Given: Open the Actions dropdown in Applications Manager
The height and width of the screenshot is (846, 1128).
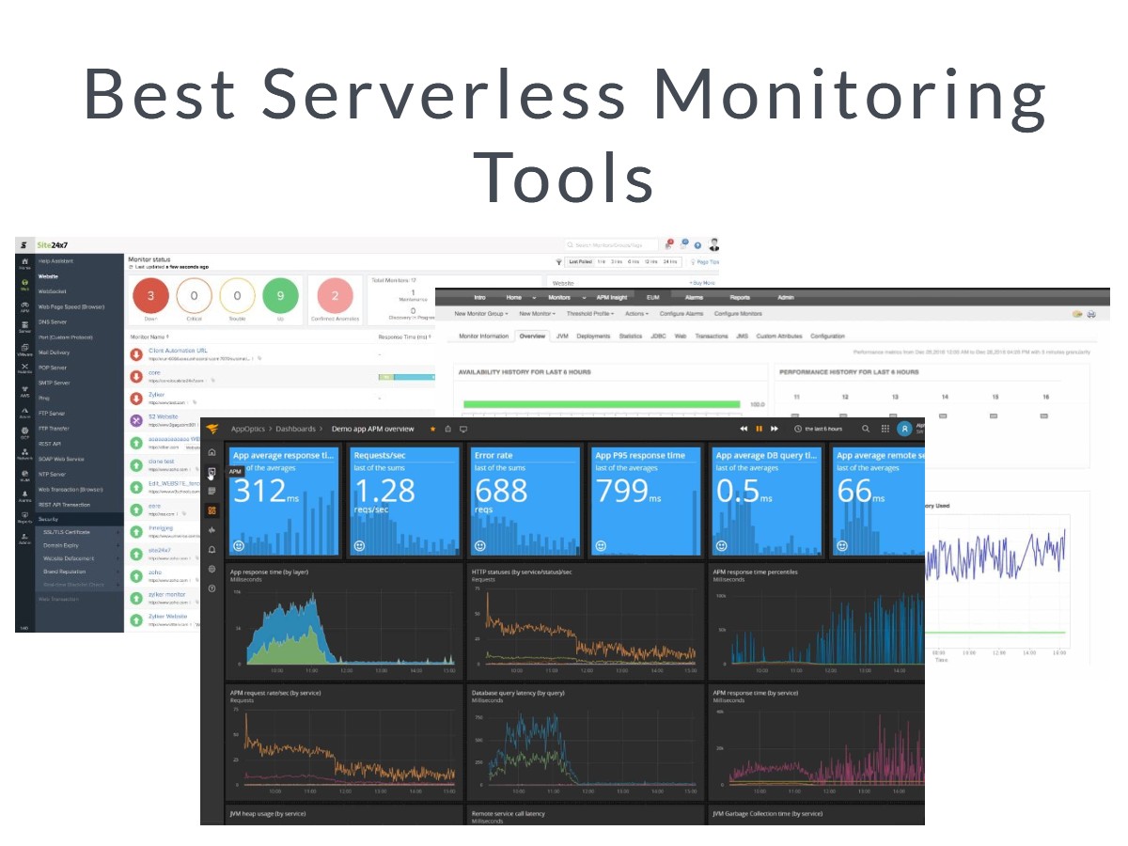Looking at the screenshot, I should click(636, 314).
